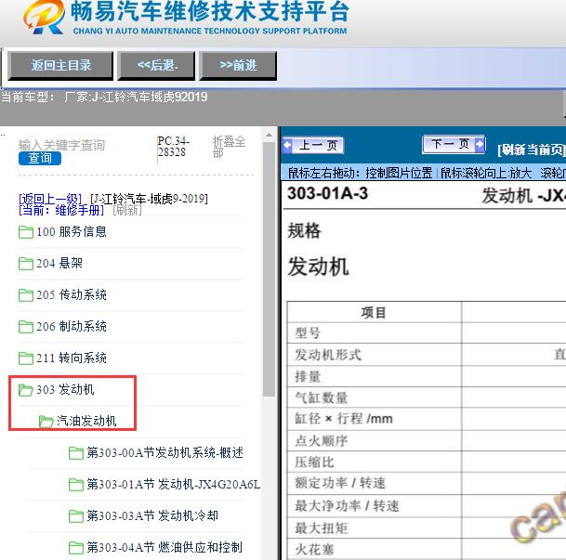Open 第303-03A节 发动机冷却

point(152,515)
